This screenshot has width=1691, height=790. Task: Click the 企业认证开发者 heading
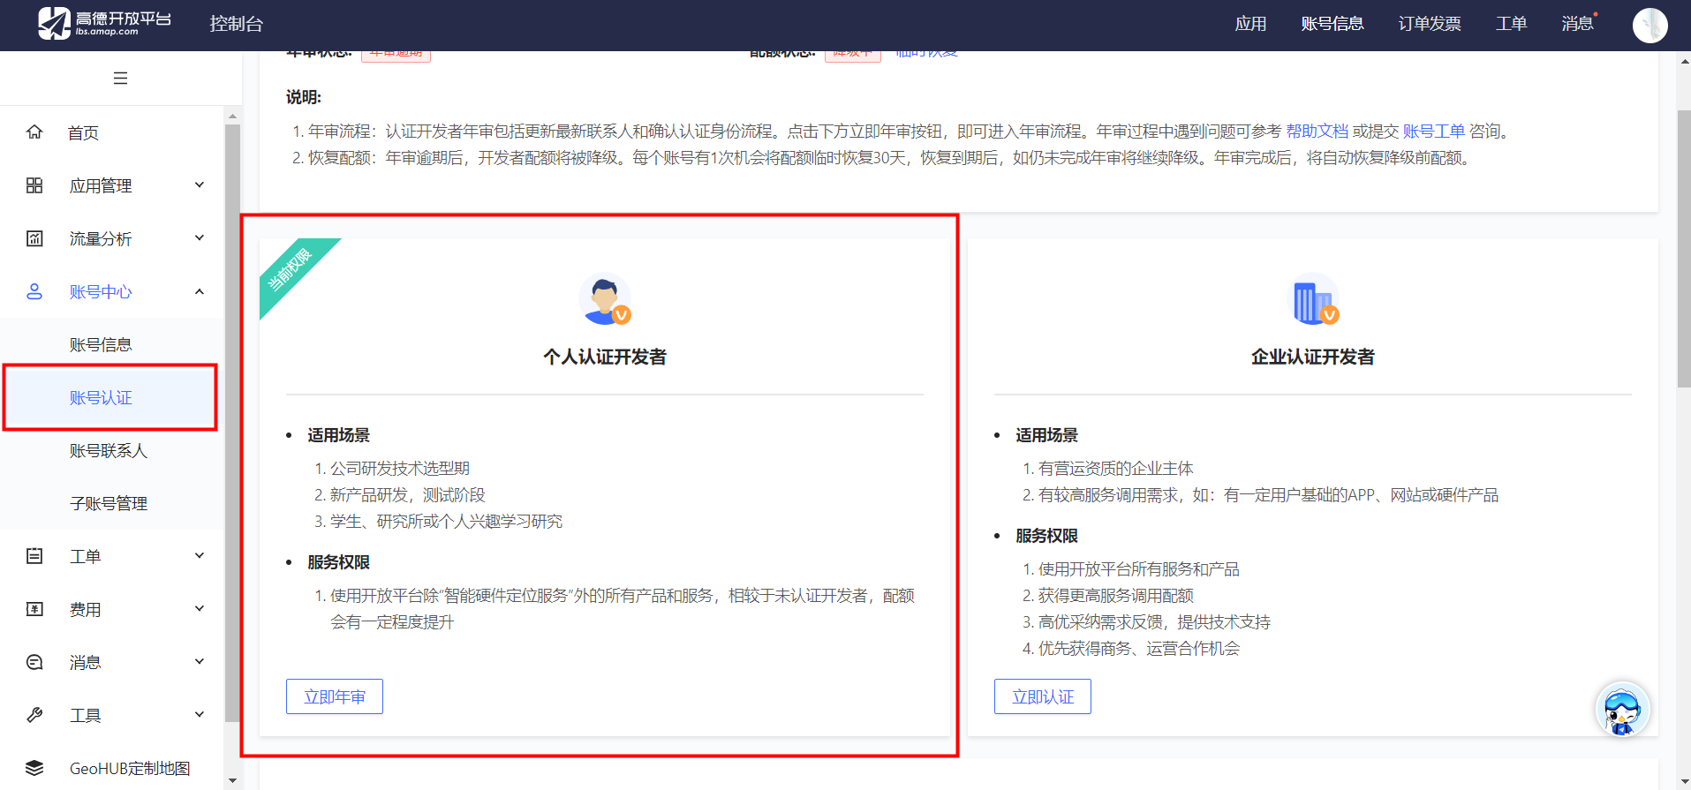pyautogui.click(x=1313, y=357)
